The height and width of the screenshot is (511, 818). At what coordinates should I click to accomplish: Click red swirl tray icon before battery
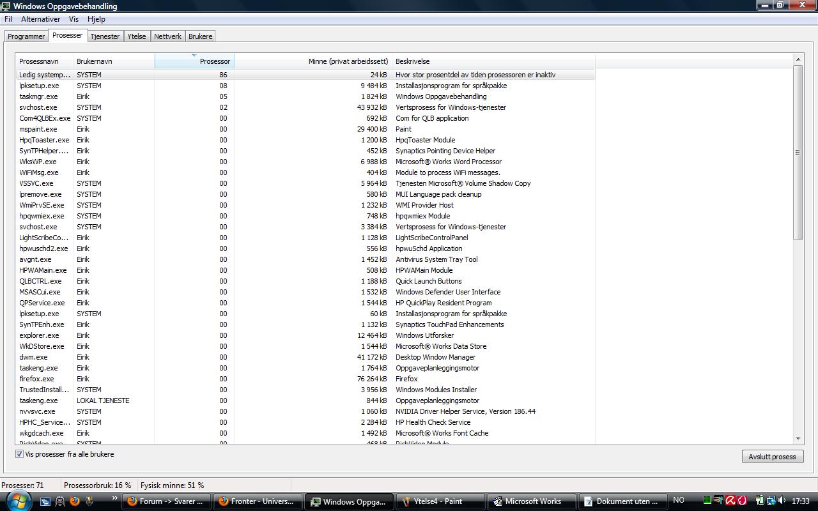pos(741,501)
